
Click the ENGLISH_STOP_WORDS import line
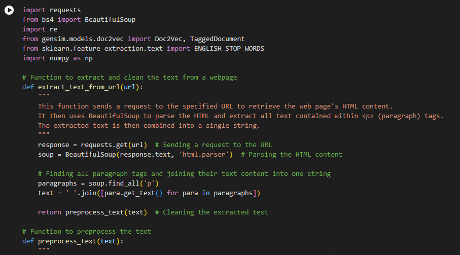point(143,49)
